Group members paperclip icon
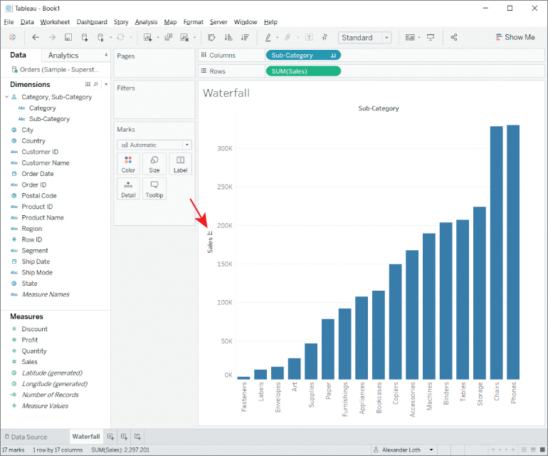This screenshot has width=548, height=456. (x=288, y=37)
